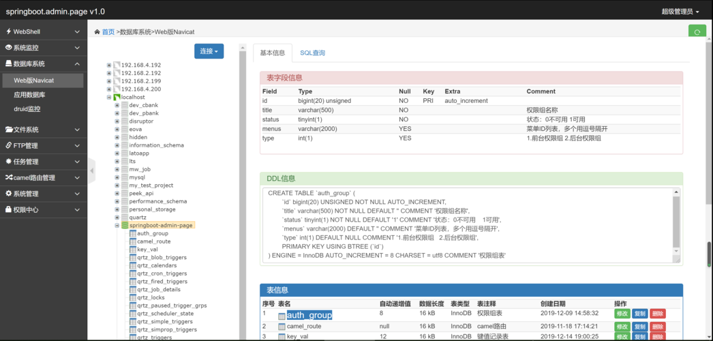This screenshot has width=713, height=341.
Task: Click the green refresh icon button
Action: click(x=697, y=32)
